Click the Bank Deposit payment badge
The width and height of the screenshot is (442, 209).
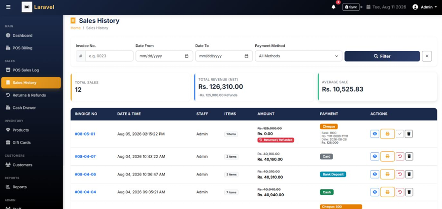coord(333,174)
